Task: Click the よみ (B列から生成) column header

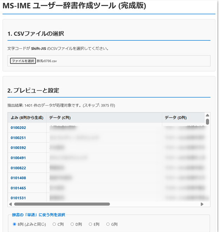Action: (x=27, y=118)
